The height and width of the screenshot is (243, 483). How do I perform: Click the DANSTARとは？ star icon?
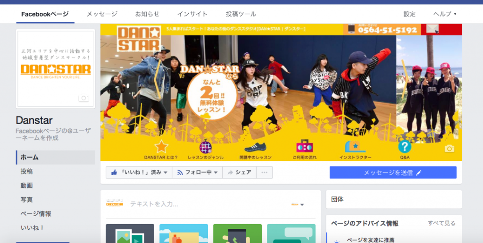pyautogui.click(x=161, y=147)
